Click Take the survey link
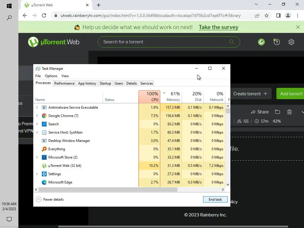The image size is (304, 228). pos(218,27)
